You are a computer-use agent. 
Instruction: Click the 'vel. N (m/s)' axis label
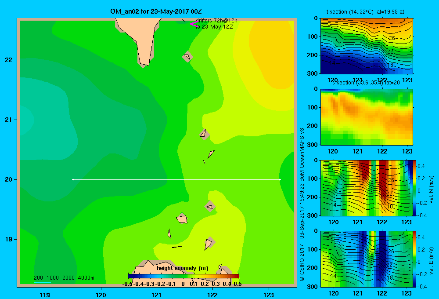(x=431, y=190)
